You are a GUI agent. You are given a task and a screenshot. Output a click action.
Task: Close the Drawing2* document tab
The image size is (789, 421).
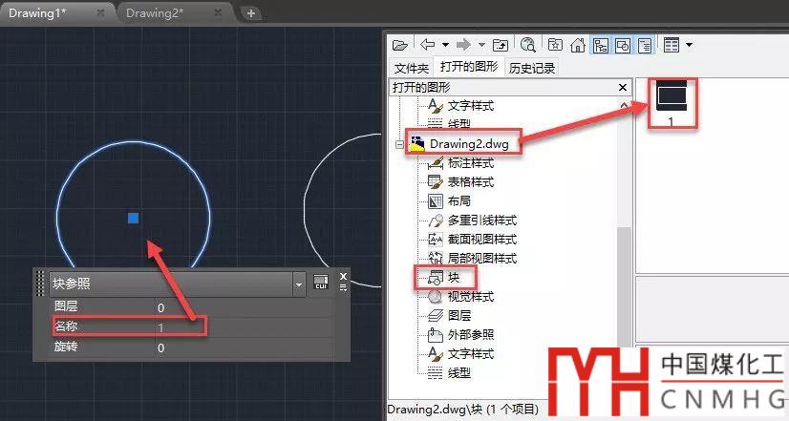[218, 12]
